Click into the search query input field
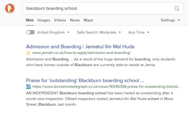This screenshot has width=188, height=113. point(98,8)
